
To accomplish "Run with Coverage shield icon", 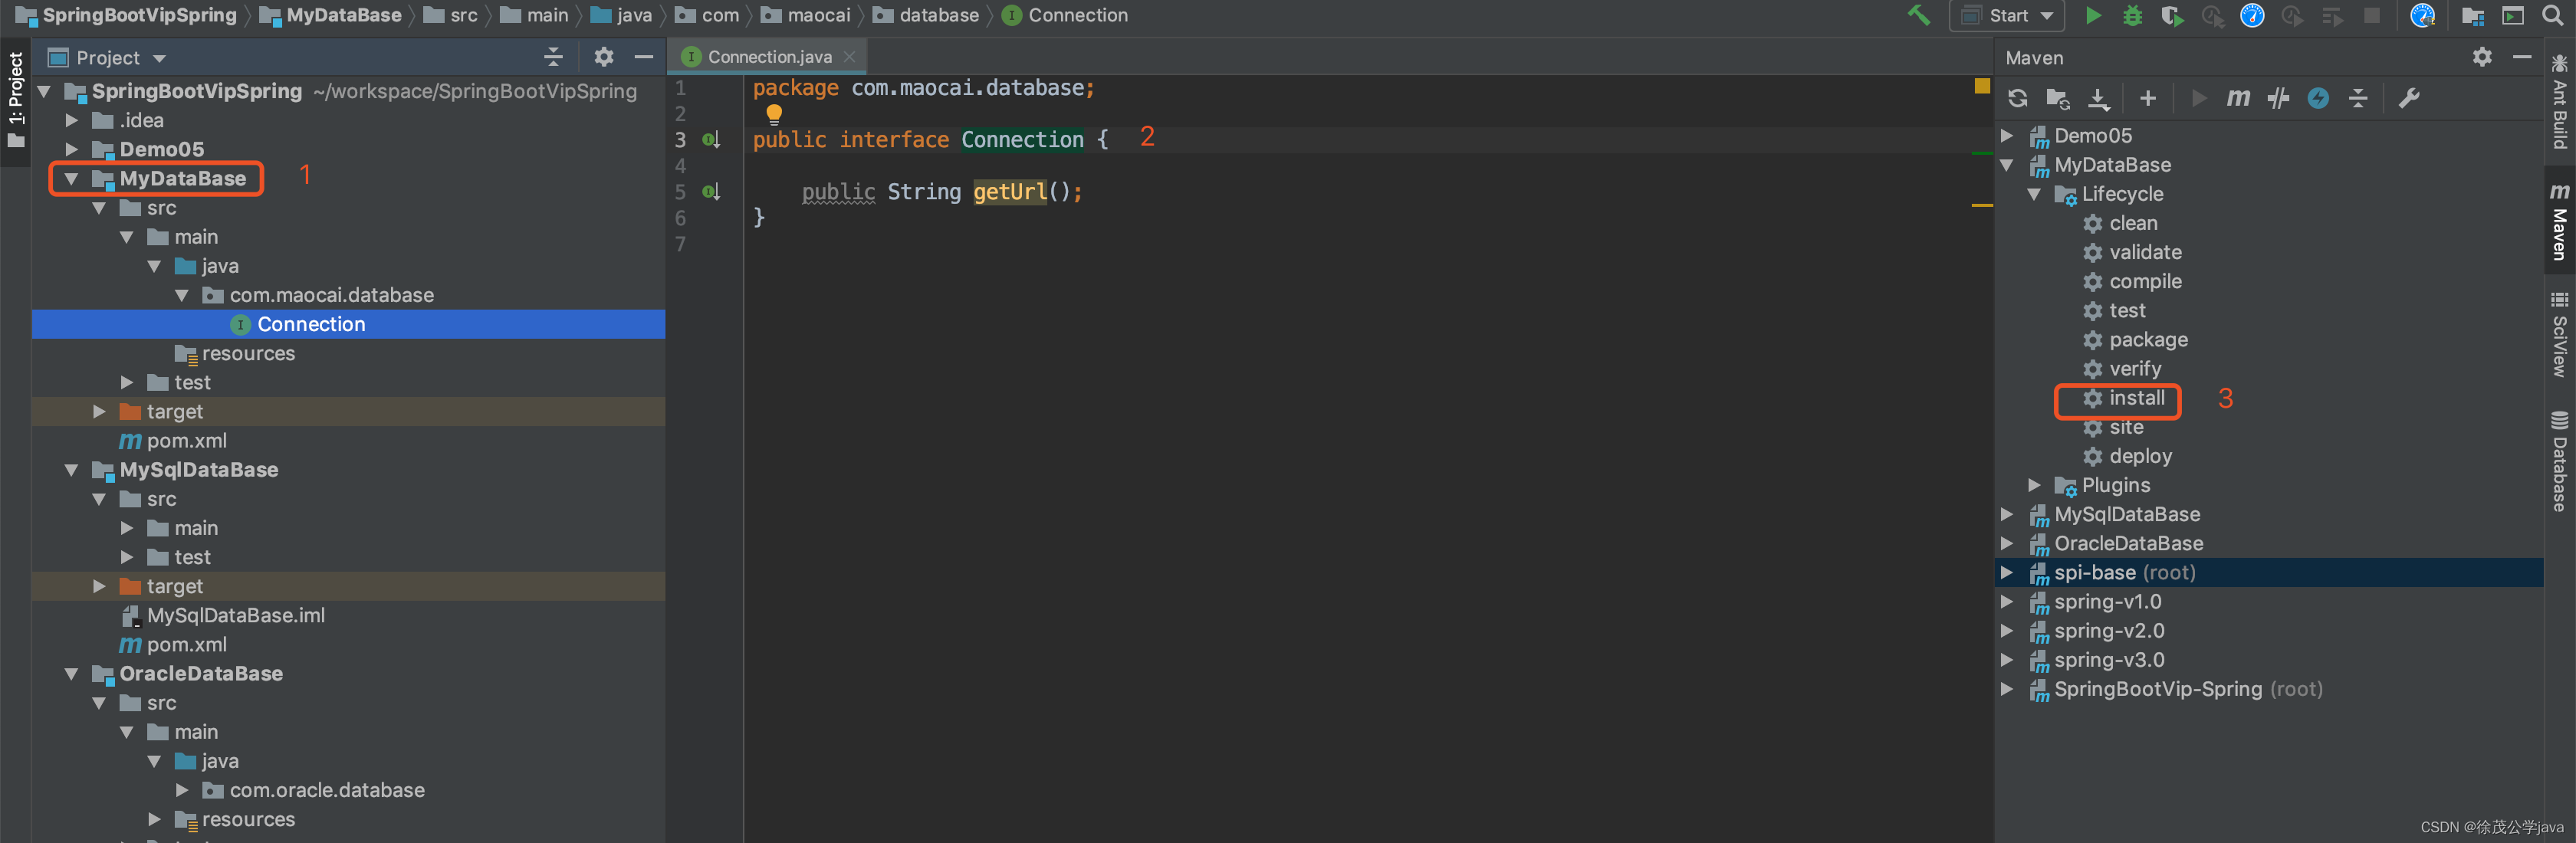I will 2171,15.
